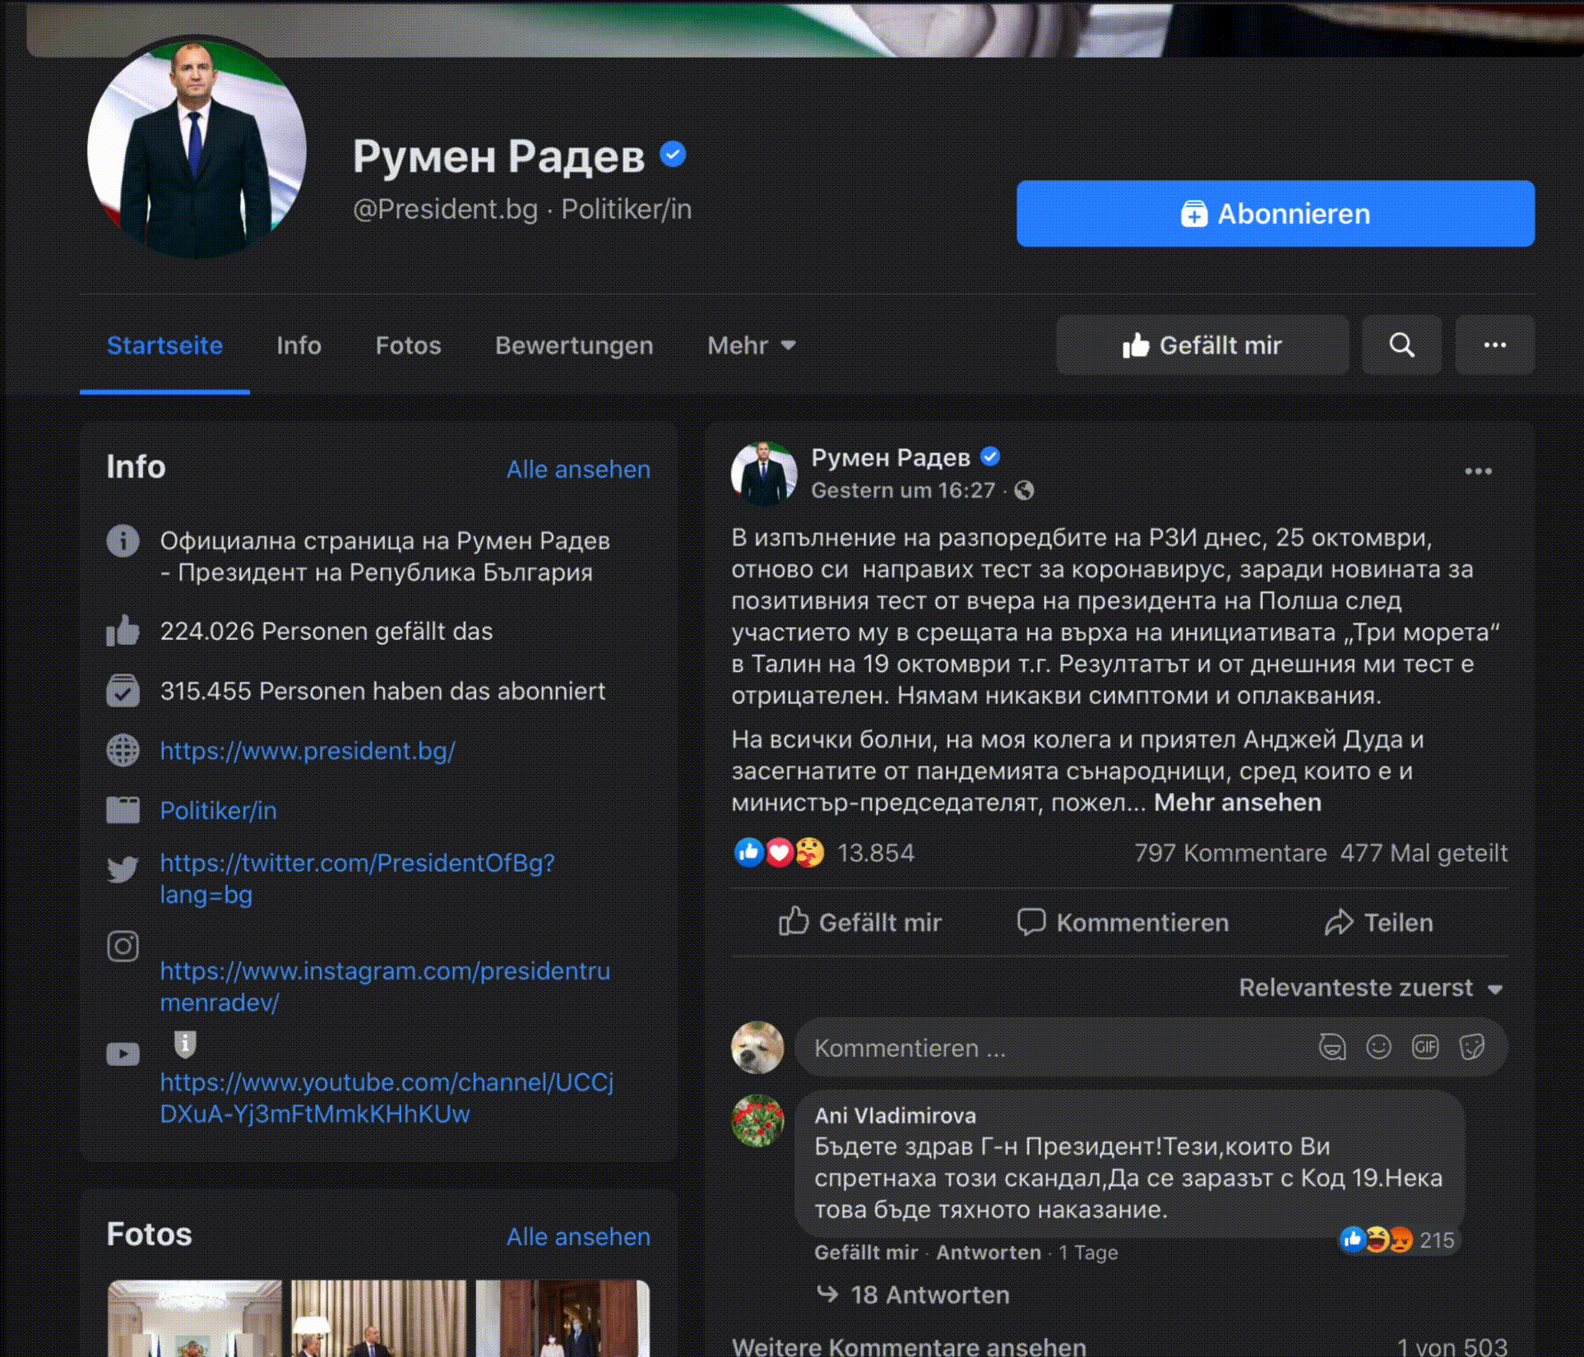The image size is (1584, 1357).
Task: Click the verified badge next to page title
Action: tap(673, 155)
